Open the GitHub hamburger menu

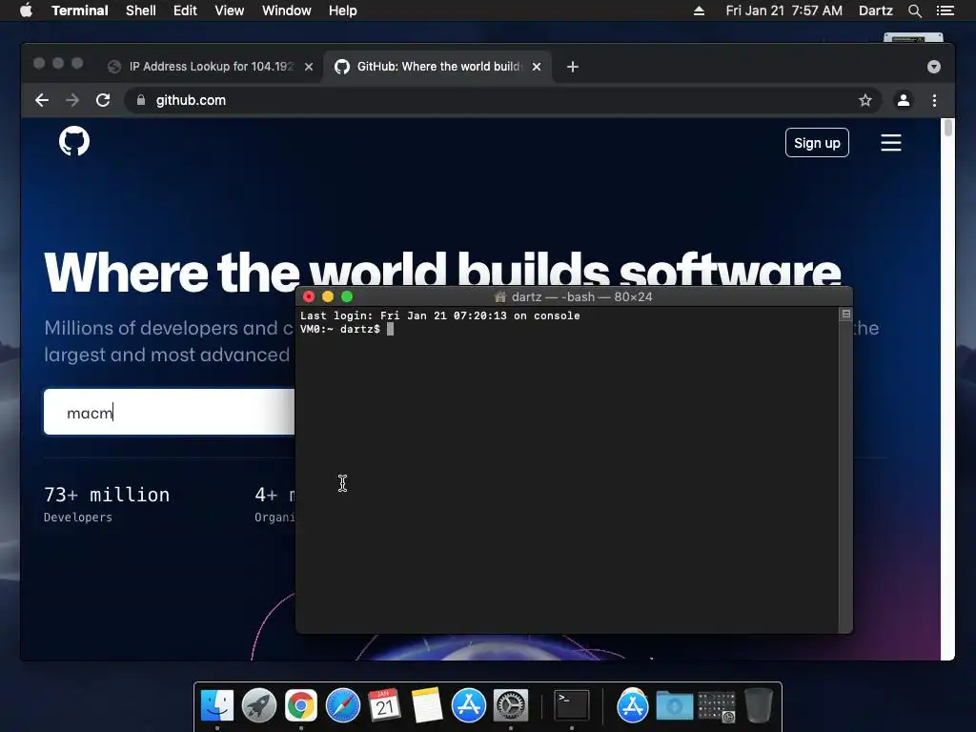point(891,143)
